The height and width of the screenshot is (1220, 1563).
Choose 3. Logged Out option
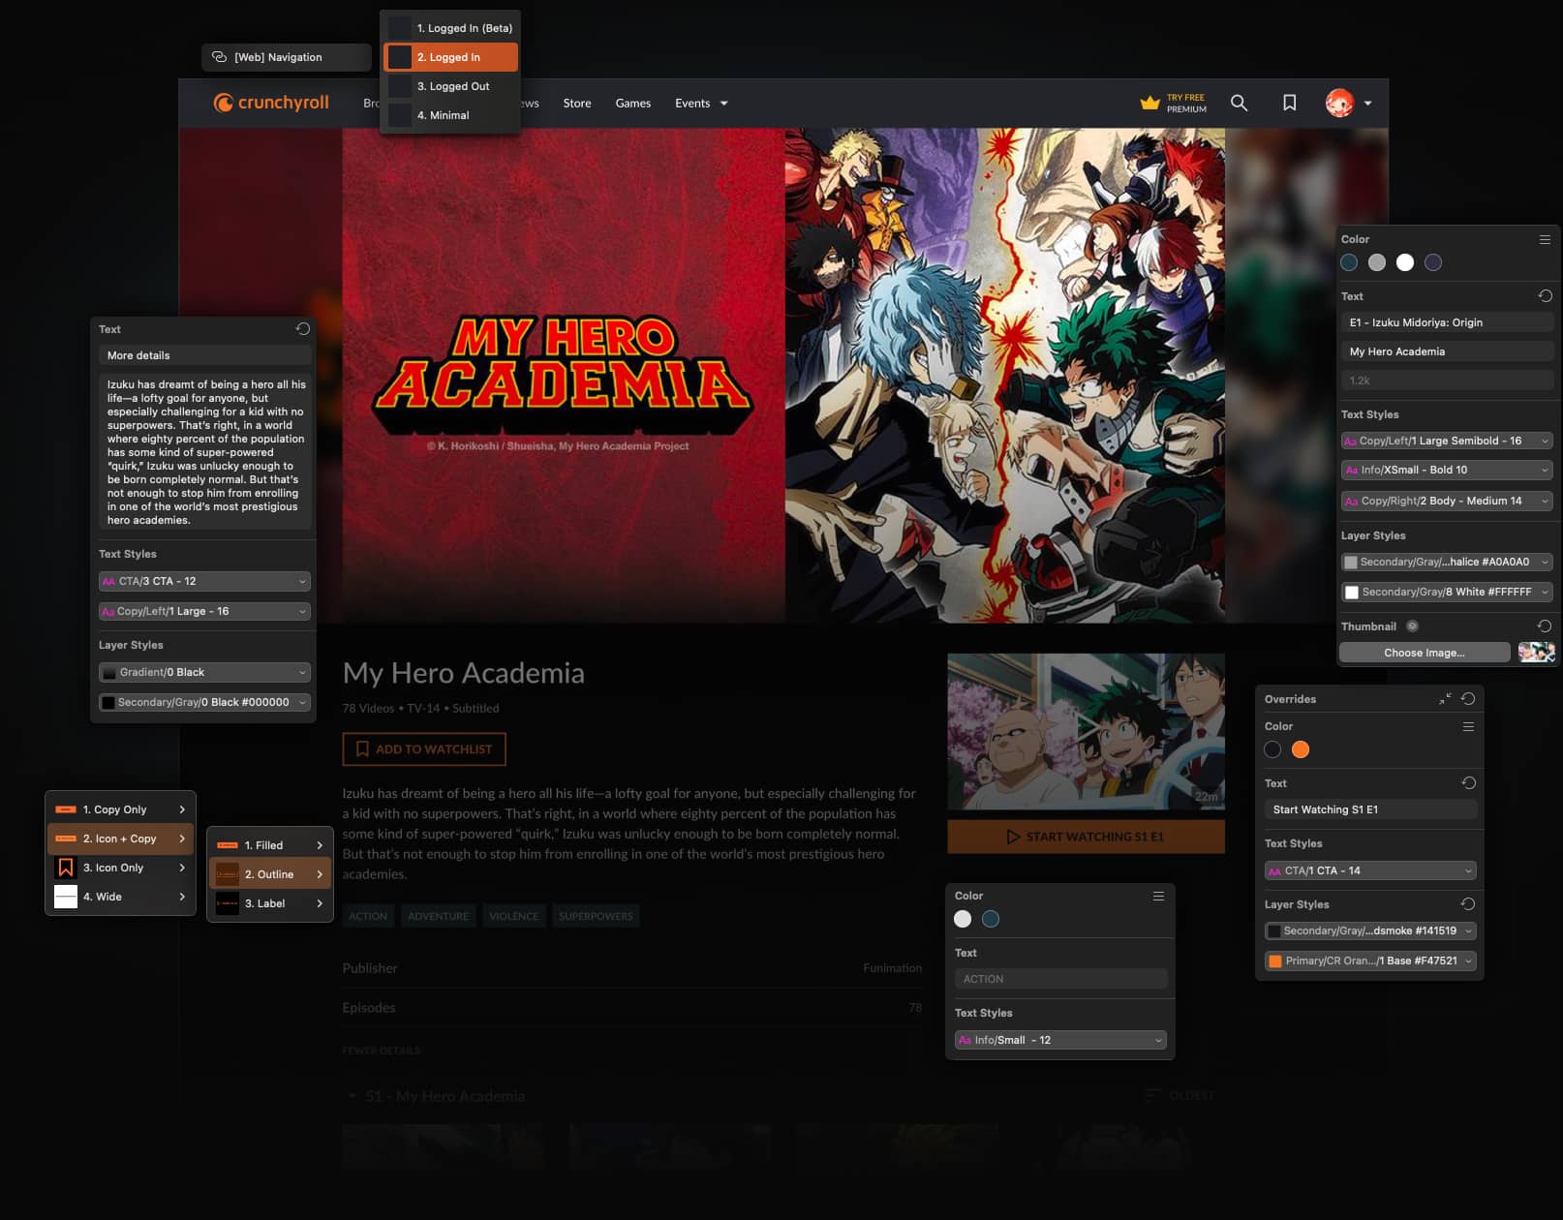tap(451, 86)
